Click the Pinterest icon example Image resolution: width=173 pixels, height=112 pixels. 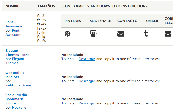click(x=67, y=34)
